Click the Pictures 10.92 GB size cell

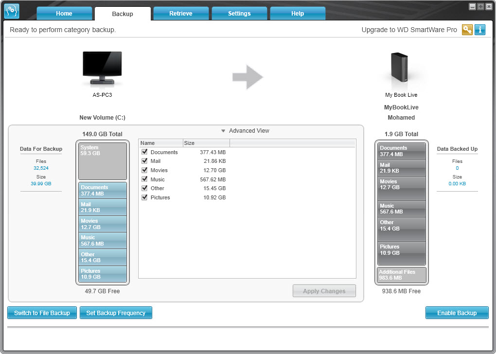coord(214,197)
